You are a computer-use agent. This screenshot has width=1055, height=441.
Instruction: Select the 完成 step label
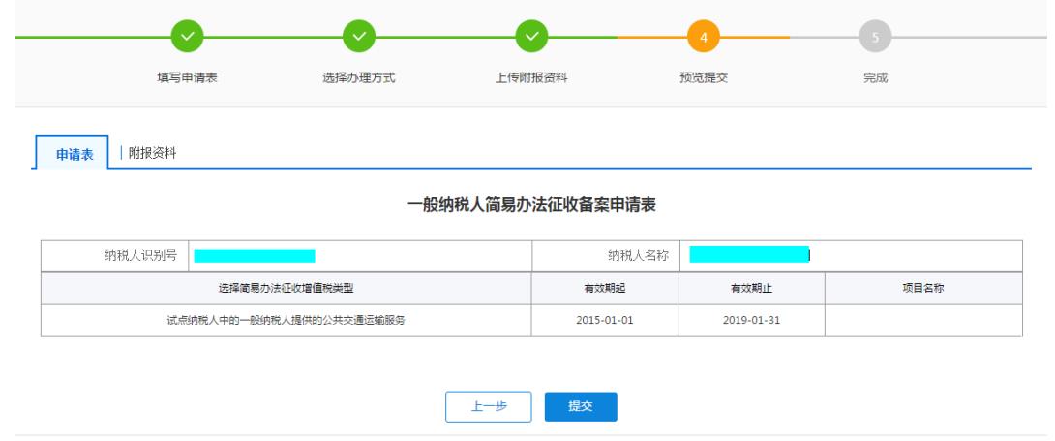click(x=875, y=78)
